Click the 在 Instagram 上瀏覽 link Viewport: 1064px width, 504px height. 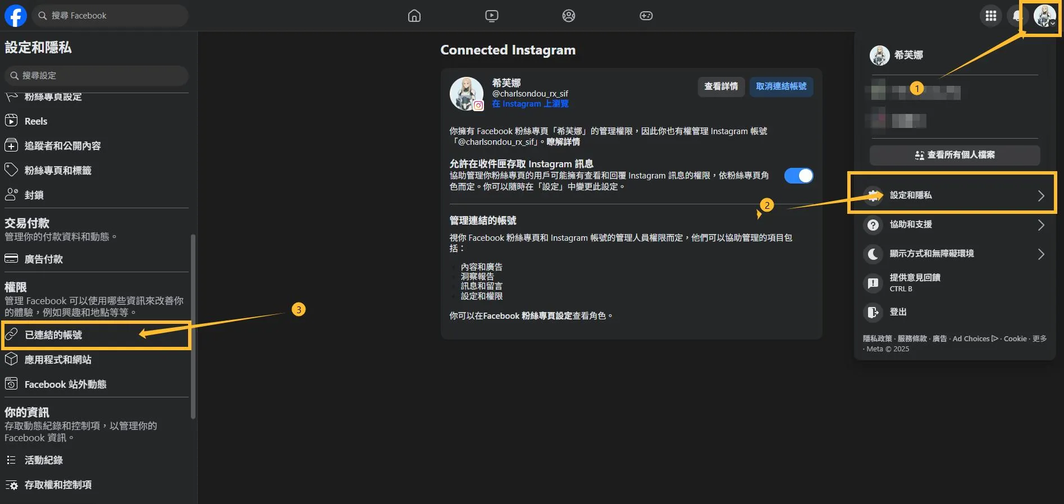(530, 104)
